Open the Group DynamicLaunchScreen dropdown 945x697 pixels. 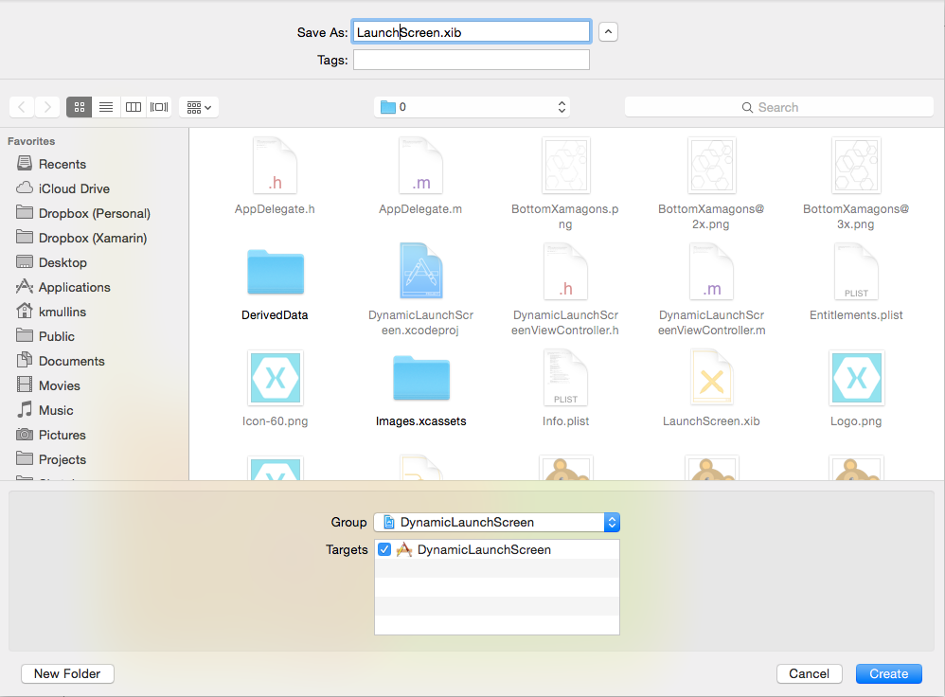click(x=496, y=522)
